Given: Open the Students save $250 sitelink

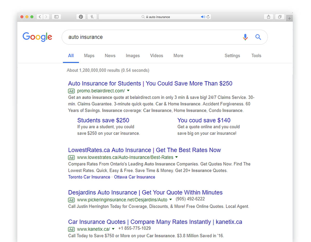Looking at the screenshot, I should click(x=103, y=120).
